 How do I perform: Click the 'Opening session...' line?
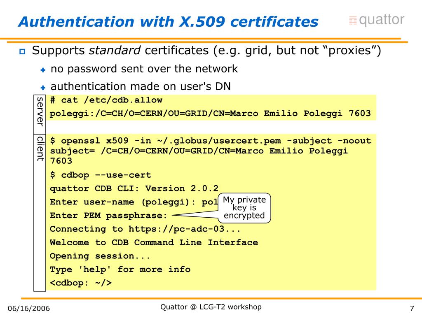click(x=100, y=256)
